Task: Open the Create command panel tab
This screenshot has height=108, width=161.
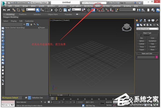Action: 137,20
